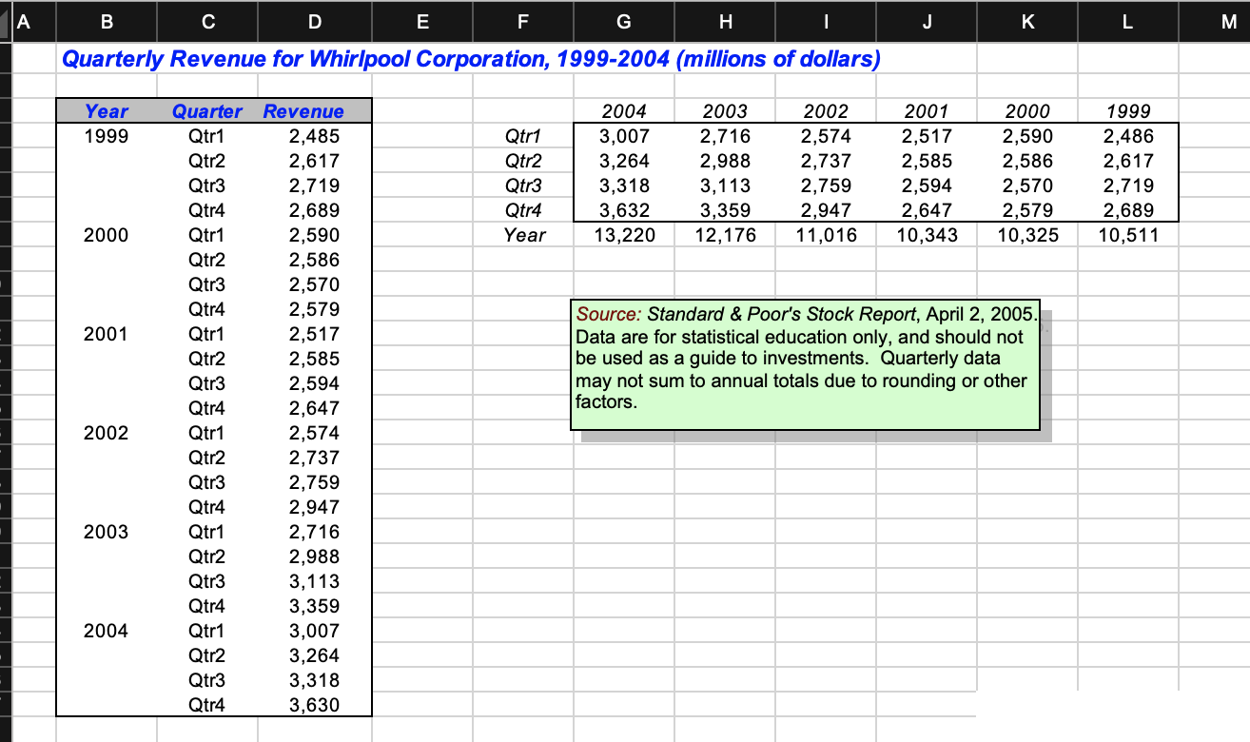1250x742 pixels.
Task: Select revenue cell 2,647 in column D
Action: tap(315, 408)
